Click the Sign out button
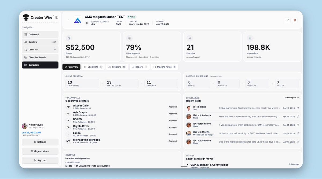Image resolution: width=322 pixels, height=179 pixels. 40,160
